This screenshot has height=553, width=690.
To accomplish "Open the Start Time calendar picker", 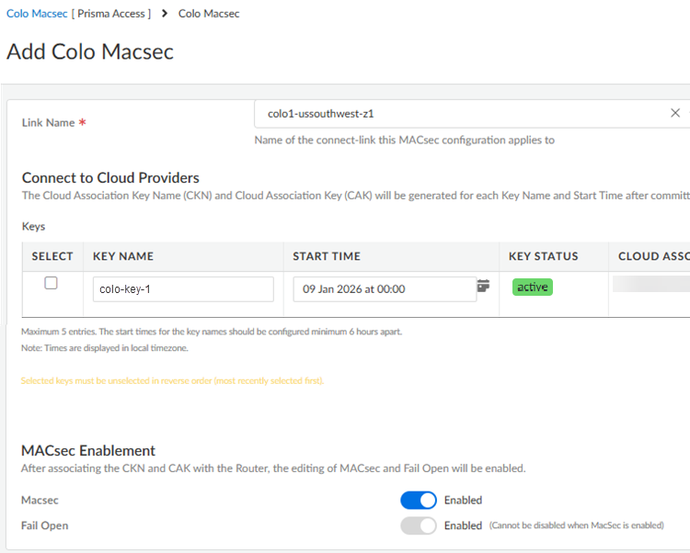I will tap(483, 287).
